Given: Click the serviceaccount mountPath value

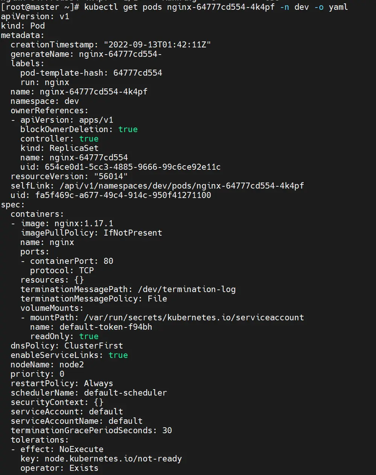Looking at the screenshot, I should [x=194, y=318].
